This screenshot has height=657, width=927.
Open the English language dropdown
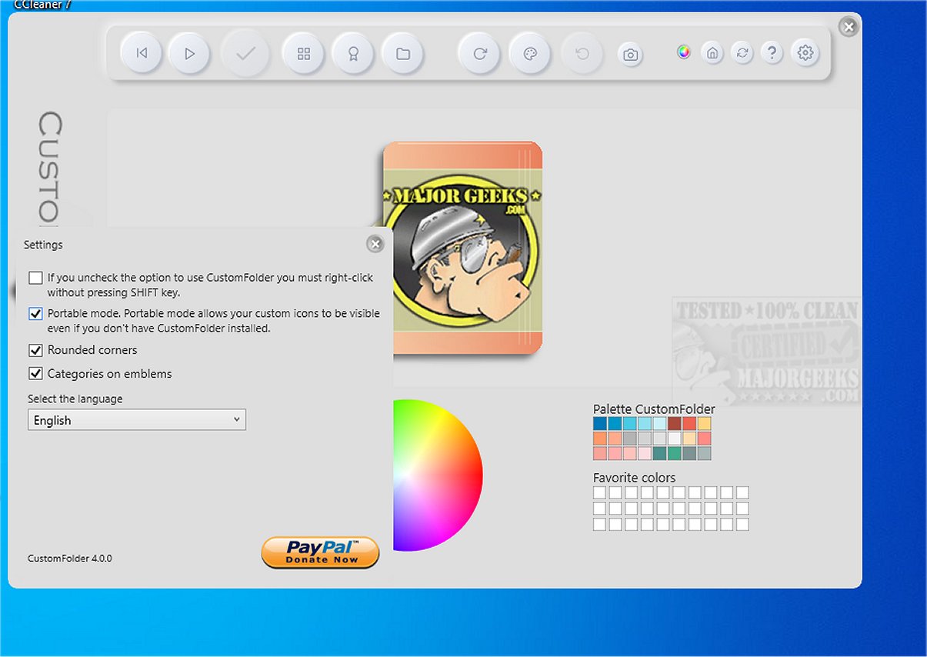point(137,420)
